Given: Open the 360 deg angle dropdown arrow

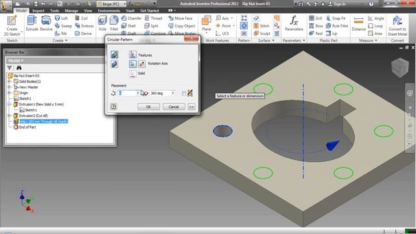Looking at the screenshot, I should click(173, 93).
